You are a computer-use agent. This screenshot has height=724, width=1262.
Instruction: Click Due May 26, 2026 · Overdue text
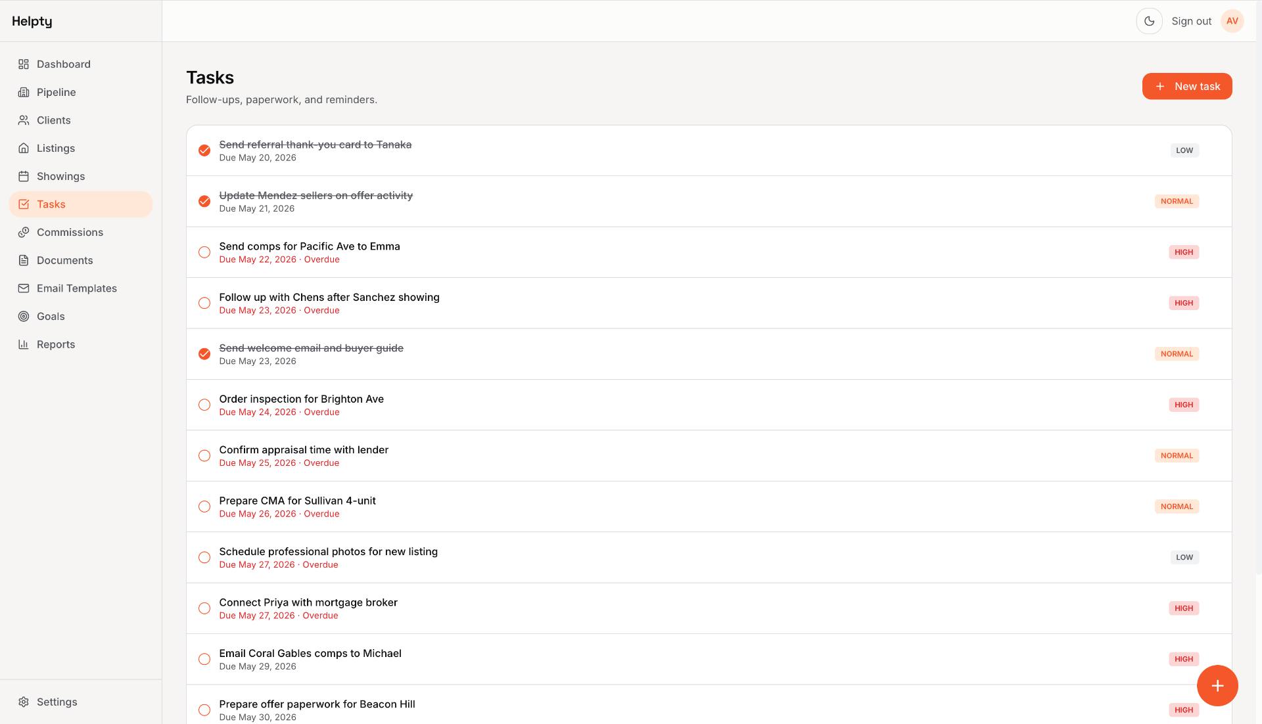279,514
